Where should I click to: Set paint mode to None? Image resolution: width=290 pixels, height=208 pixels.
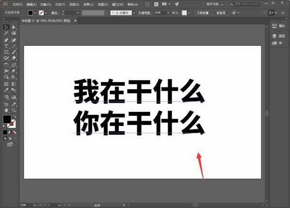[x=14, y=132]
